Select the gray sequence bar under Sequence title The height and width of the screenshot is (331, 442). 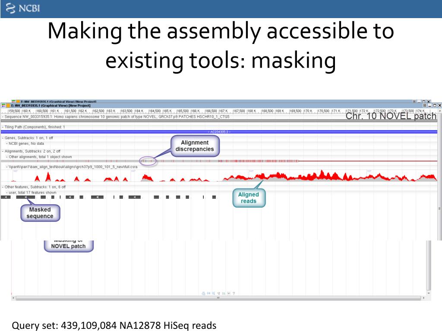click(x=219, y=121)
